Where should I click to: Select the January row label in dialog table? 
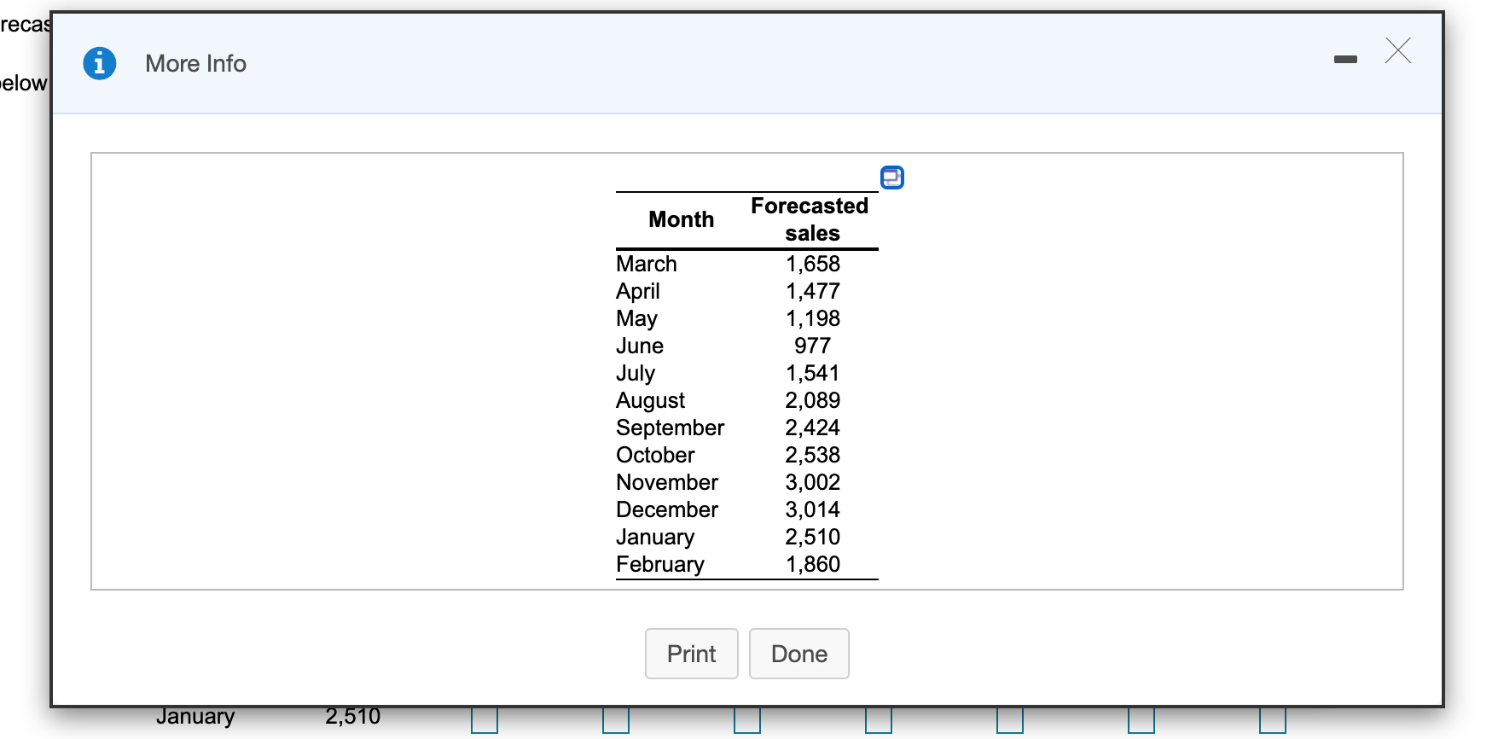[655, 537]
